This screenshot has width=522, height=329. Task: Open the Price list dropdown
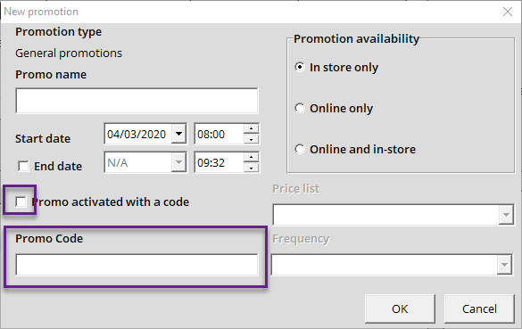point(506,215)
